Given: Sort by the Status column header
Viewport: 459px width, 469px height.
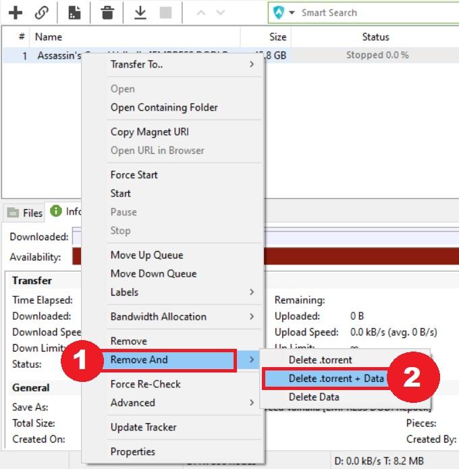Looking at the screenshot, I should point(375,37).
